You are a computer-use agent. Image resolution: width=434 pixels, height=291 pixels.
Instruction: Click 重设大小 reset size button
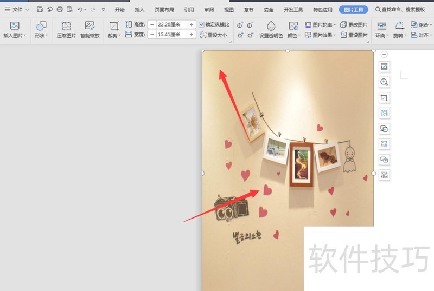(x=213, y=35)
